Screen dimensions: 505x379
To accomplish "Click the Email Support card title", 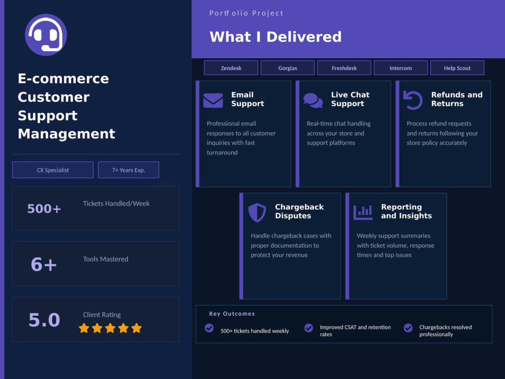I will pyautogui.click(x=247, y=99).
